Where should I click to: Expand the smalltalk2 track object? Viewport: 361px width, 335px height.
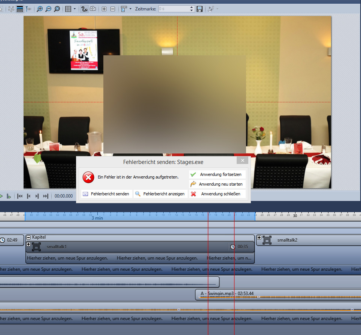click(x=259, y=238)
